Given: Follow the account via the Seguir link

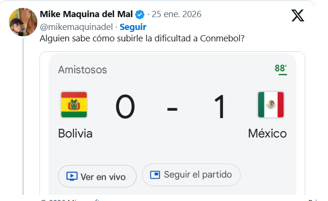Looking at the screenshot, I should click(x=133, y=27).
